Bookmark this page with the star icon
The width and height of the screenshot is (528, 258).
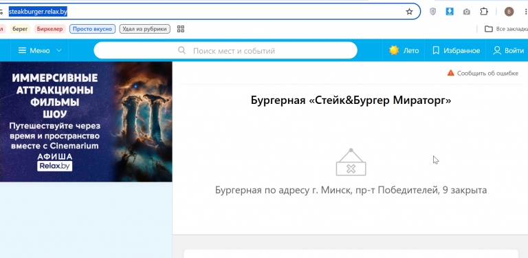point(409,12)
